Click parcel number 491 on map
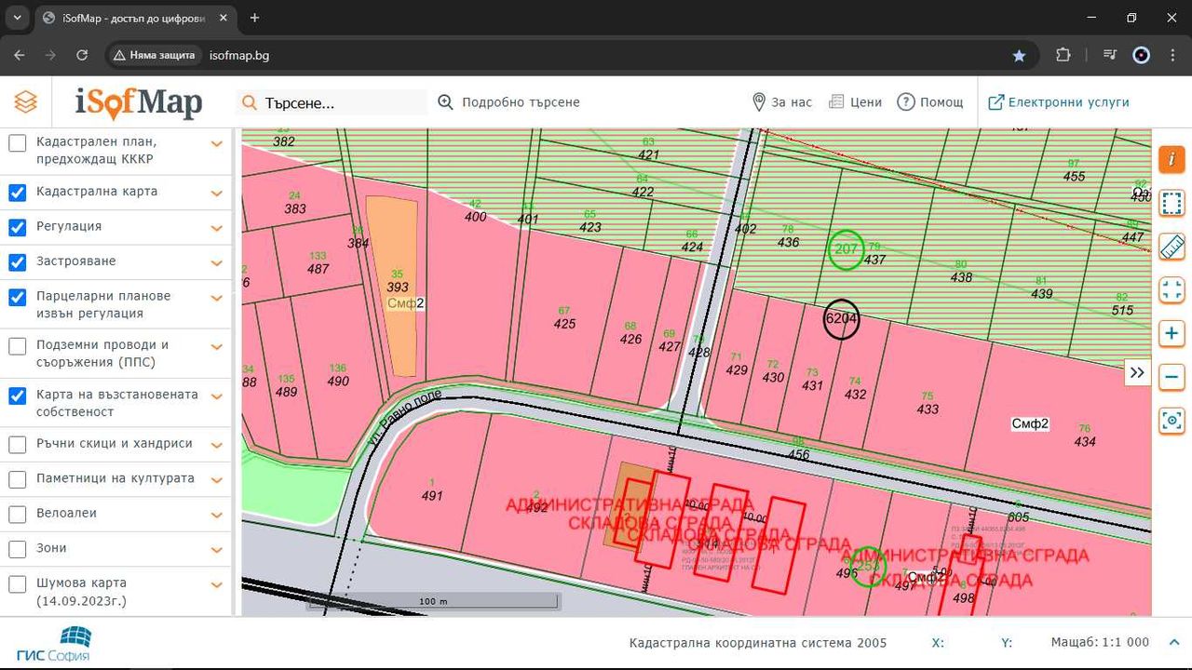This screenshot has height=670, width=1192. pyautogui.click(x=432, y=496)
